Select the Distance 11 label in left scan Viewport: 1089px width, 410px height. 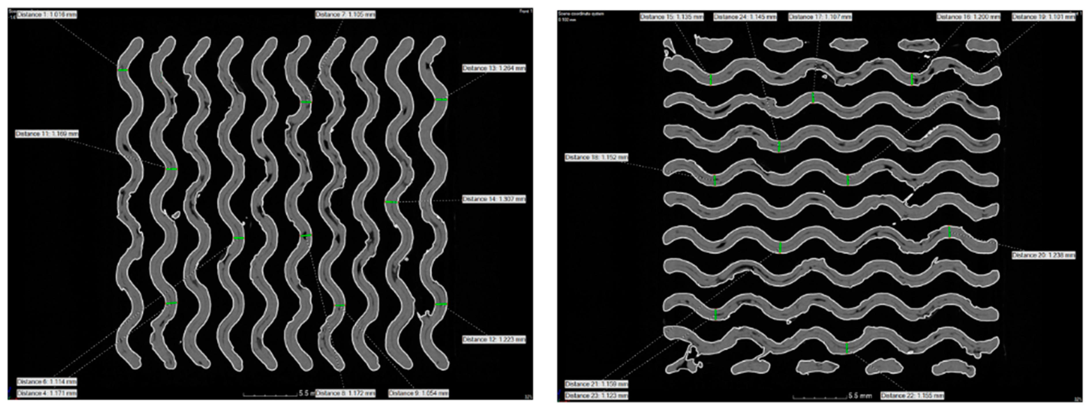pyautogui.click(x=47, y=134)
